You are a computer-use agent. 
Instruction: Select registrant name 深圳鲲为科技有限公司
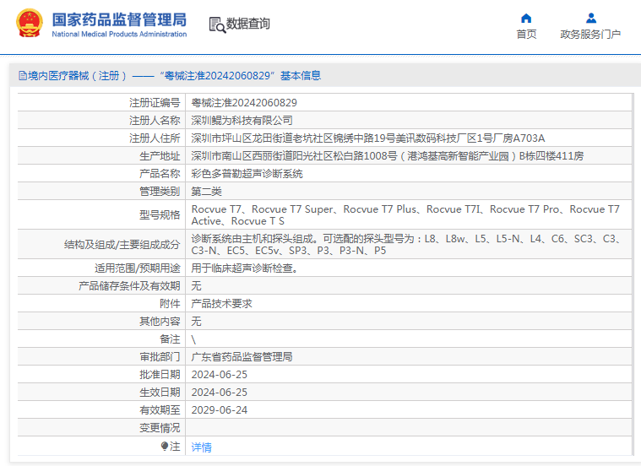coord(242,120)
